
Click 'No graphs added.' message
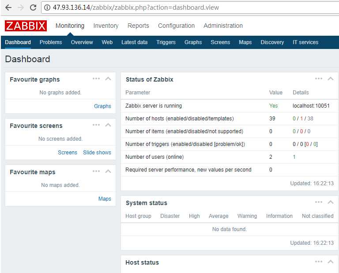(x=60, y=93)
